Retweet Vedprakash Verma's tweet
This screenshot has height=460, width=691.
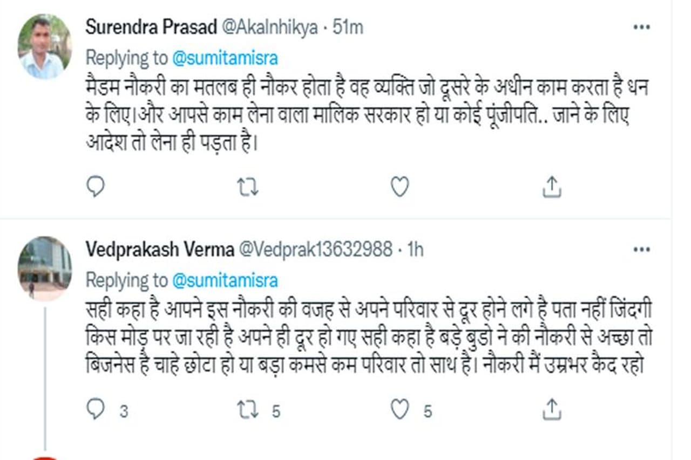pos(248,410)
